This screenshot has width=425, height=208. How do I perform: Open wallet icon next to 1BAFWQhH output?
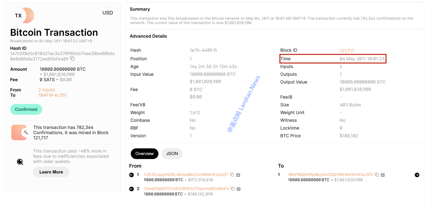[x=383, y=175]
